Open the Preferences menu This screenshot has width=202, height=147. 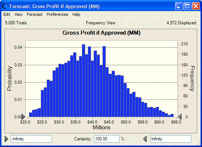tap(57, 14)
